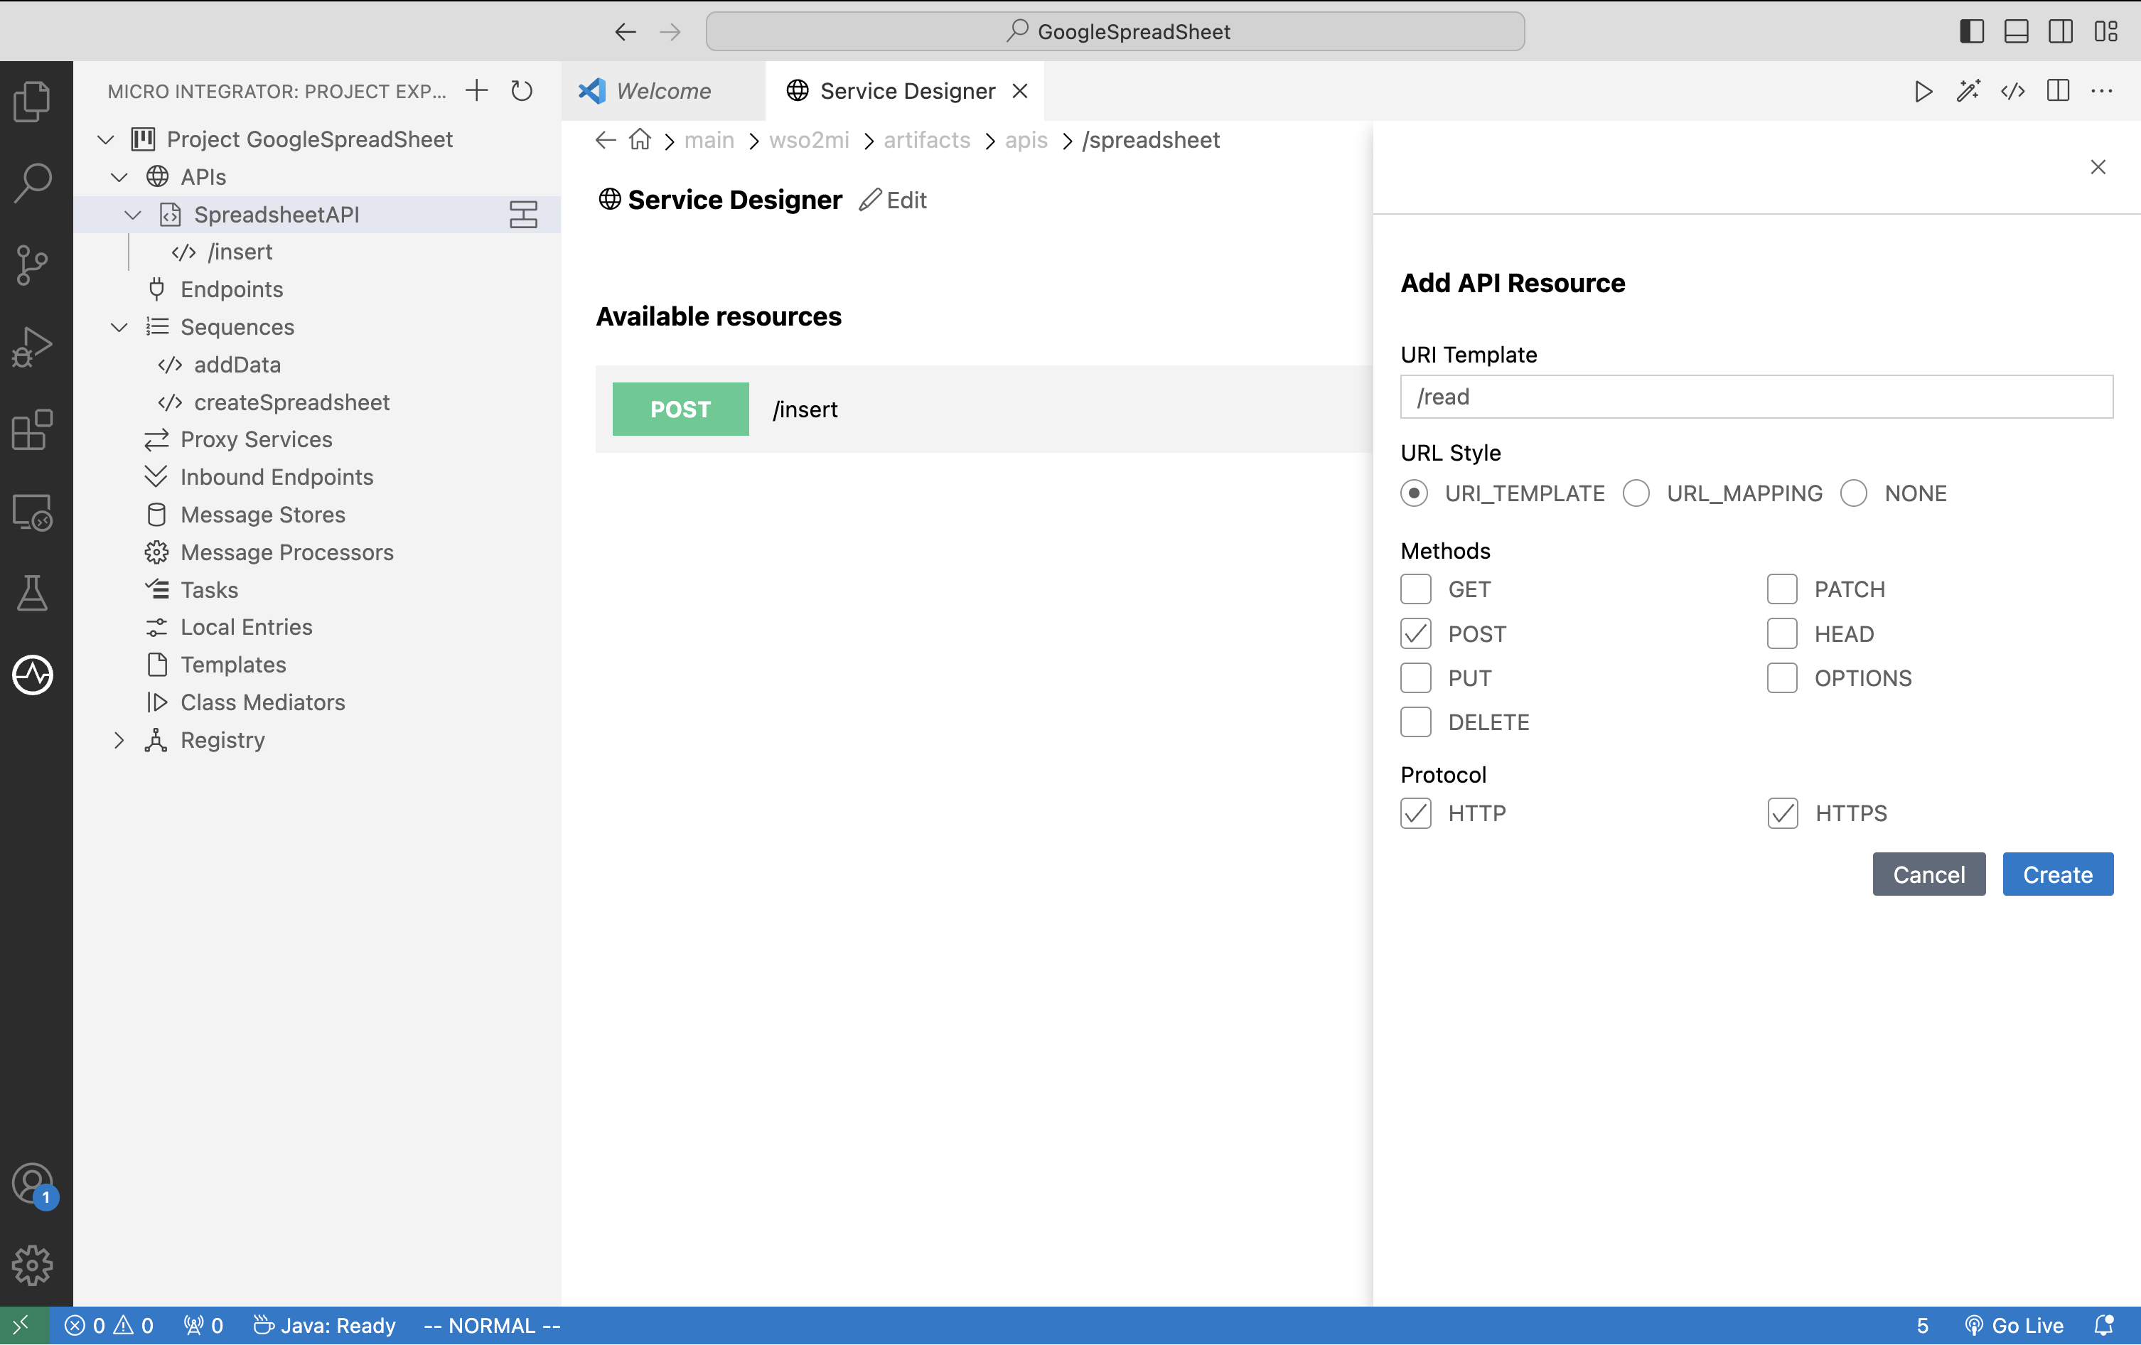Open Source Control view

[33, 265]
